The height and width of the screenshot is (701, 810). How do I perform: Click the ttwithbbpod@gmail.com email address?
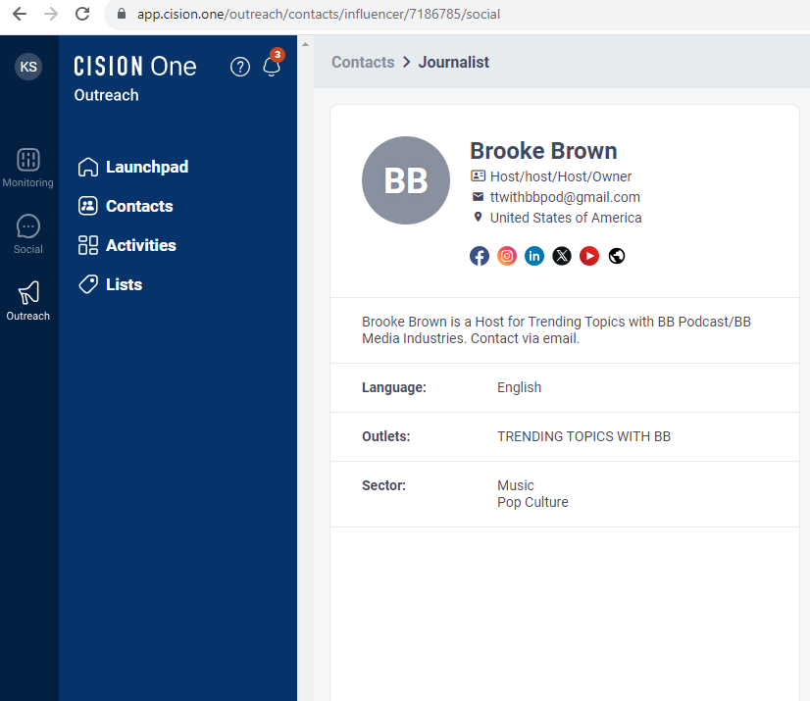coord(565,197)
